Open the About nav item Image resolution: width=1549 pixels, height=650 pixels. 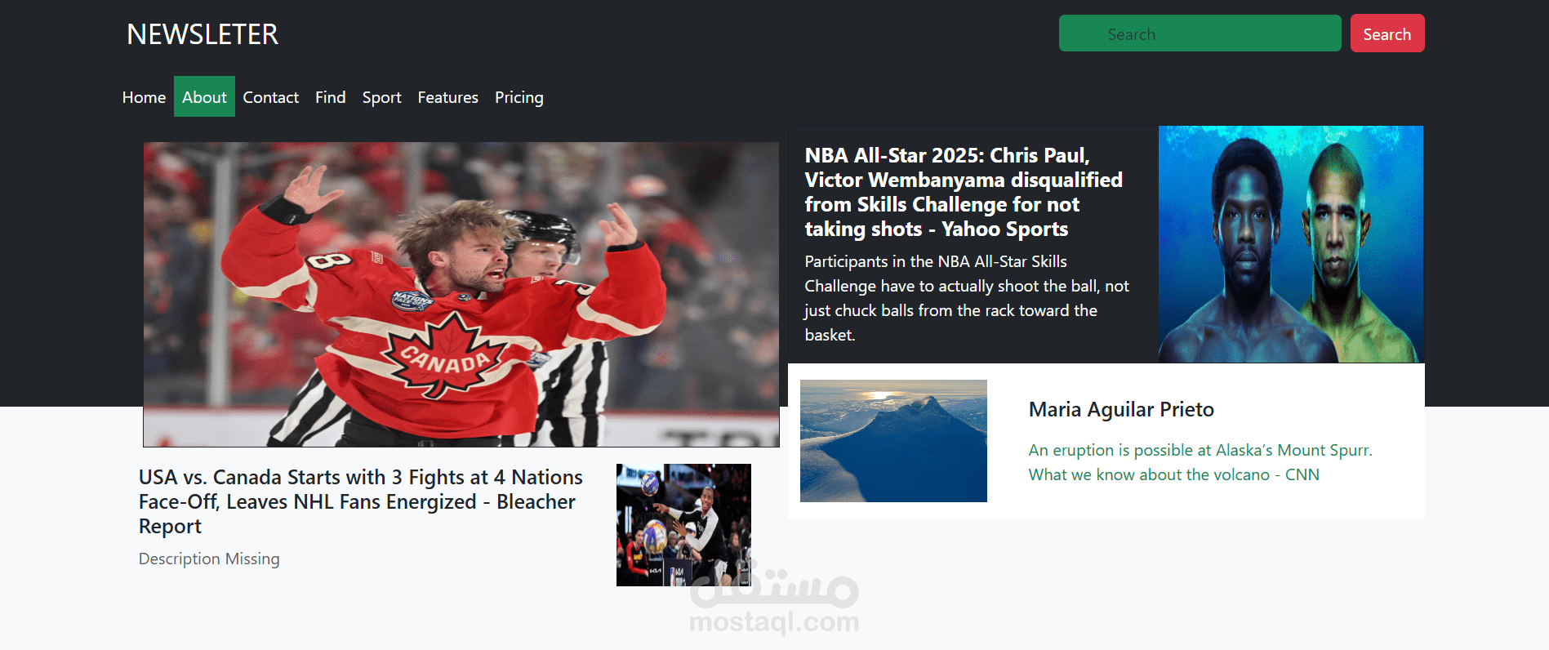tap(204, 96)
